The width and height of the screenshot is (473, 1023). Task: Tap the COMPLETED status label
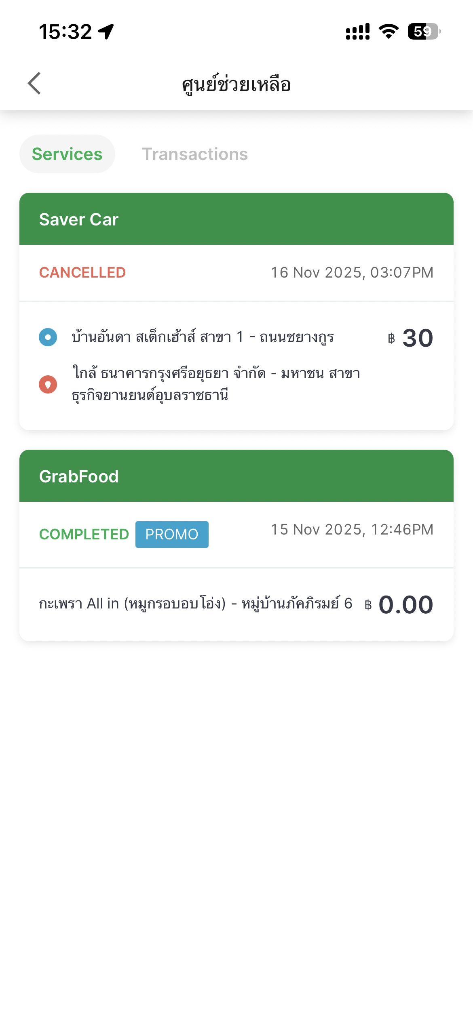coord(84,534)
